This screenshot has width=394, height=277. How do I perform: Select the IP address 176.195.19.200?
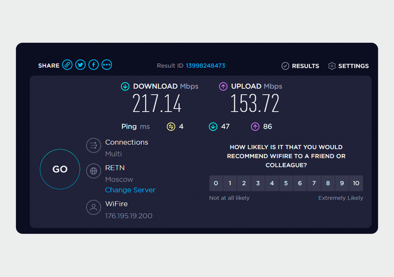click(x=129, y=216)
